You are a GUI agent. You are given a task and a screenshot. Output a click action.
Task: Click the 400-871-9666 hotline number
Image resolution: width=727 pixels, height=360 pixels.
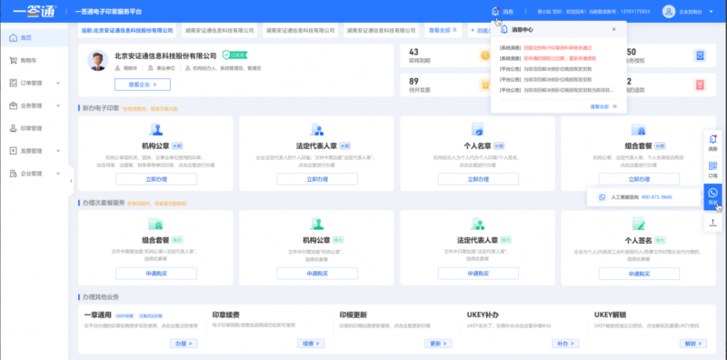point(656,197)
